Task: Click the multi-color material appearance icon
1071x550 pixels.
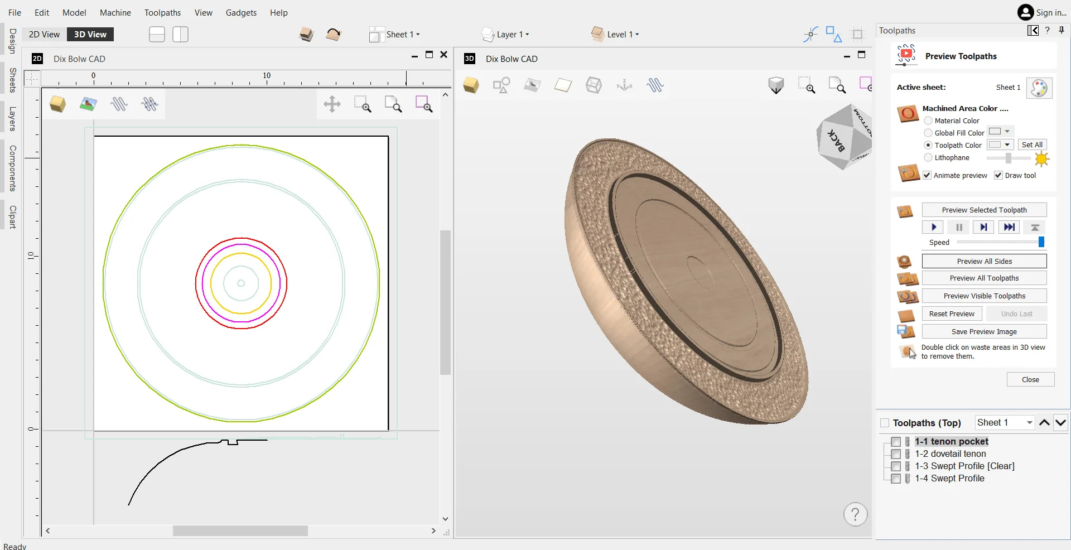Action: [1039, 88]
